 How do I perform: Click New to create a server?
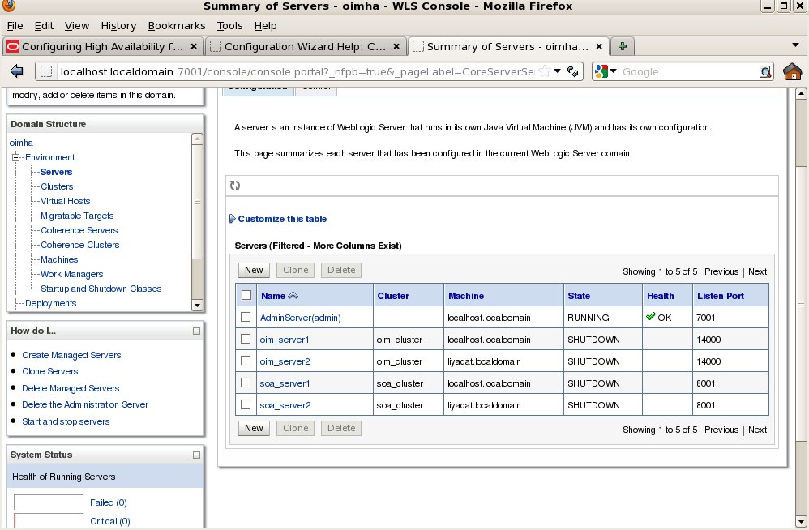pos(253,270)
